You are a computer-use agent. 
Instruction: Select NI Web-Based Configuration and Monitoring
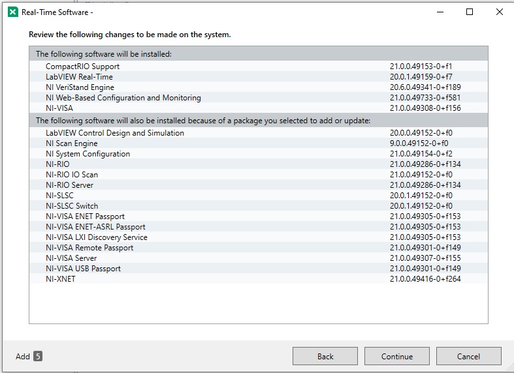[x=123, y=98]
